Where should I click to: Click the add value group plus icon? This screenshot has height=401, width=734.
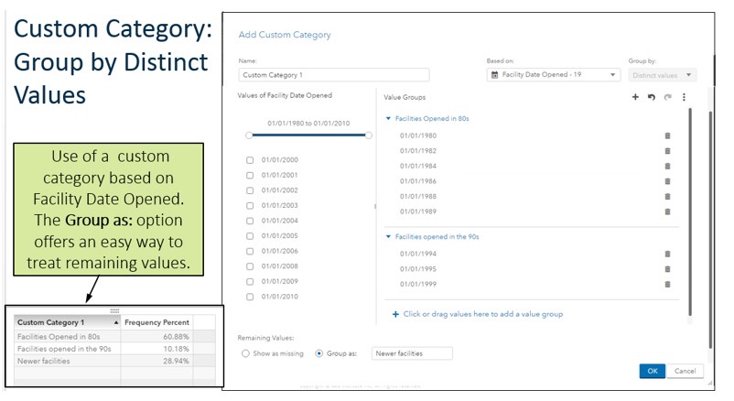[635, 97]
